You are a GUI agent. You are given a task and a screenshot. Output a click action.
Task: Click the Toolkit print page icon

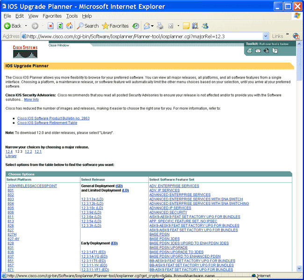[x=249, y=51]
